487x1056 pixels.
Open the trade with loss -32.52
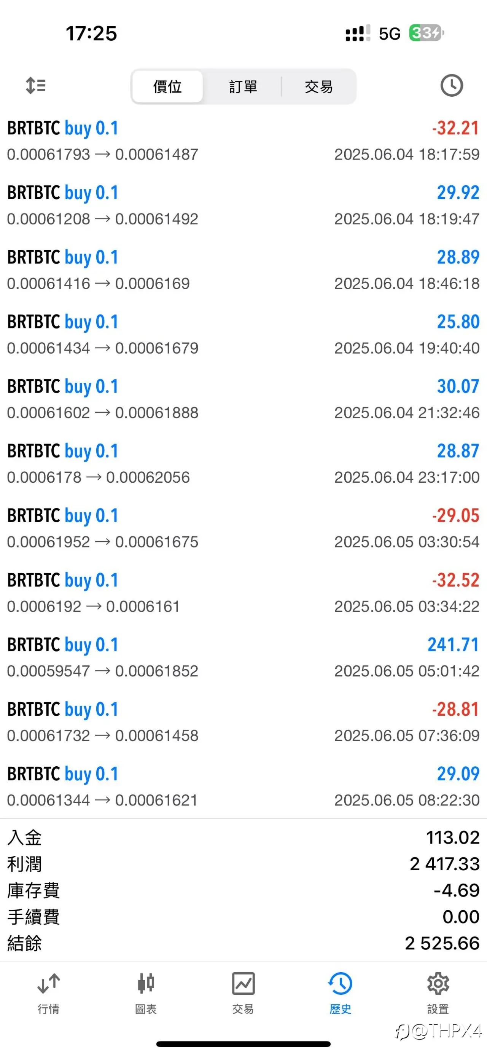pos(243,593)
